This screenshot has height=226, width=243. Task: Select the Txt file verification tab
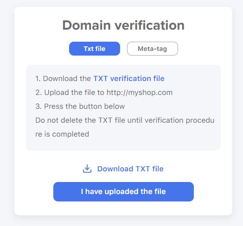pos(95,49)
